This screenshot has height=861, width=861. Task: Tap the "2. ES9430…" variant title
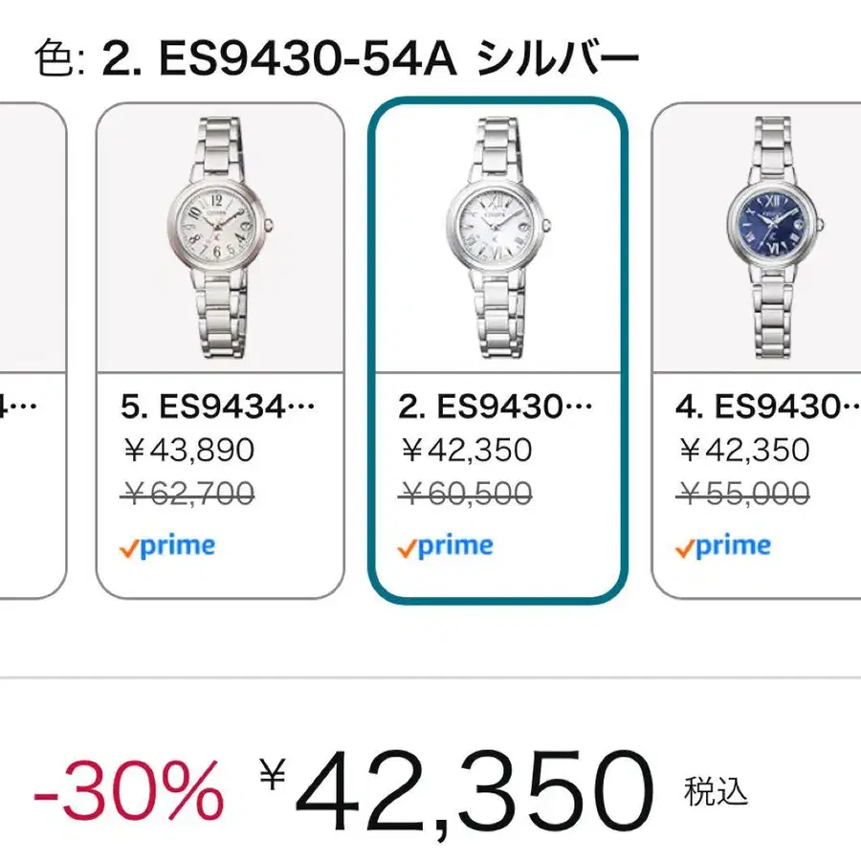point(496,407)
